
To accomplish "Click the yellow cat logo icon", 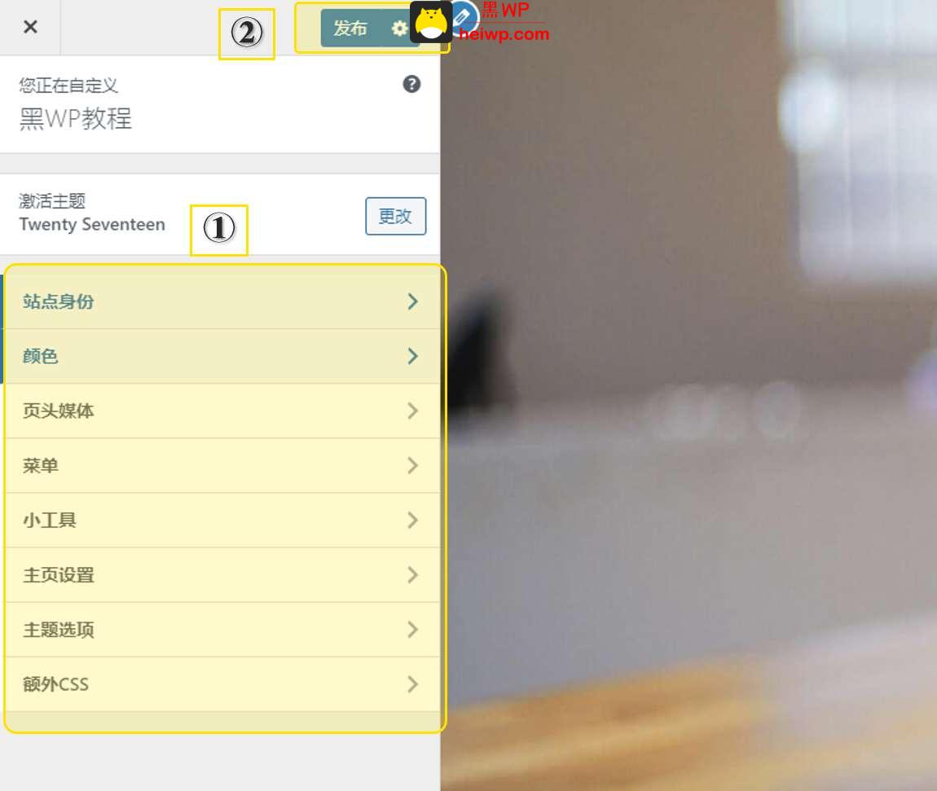I will pyautogui.click(x=431, y=22).
